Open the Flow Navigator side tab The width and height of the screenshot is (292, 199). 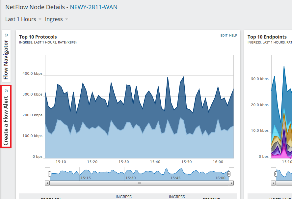[6, 60]
